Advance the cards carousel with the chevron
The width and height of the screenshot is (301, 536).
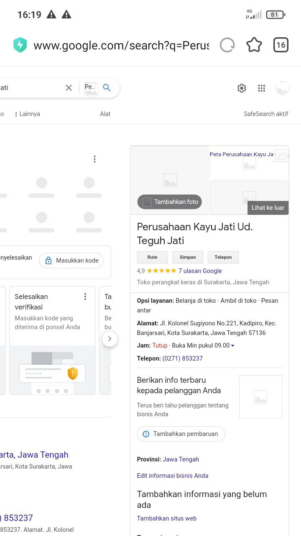click(x=110, y=339)
